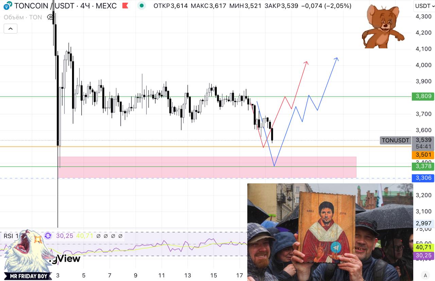The height and width of the screenshot is (281, 435).
Task: Click the green market status dot
Action: point(142,6)
